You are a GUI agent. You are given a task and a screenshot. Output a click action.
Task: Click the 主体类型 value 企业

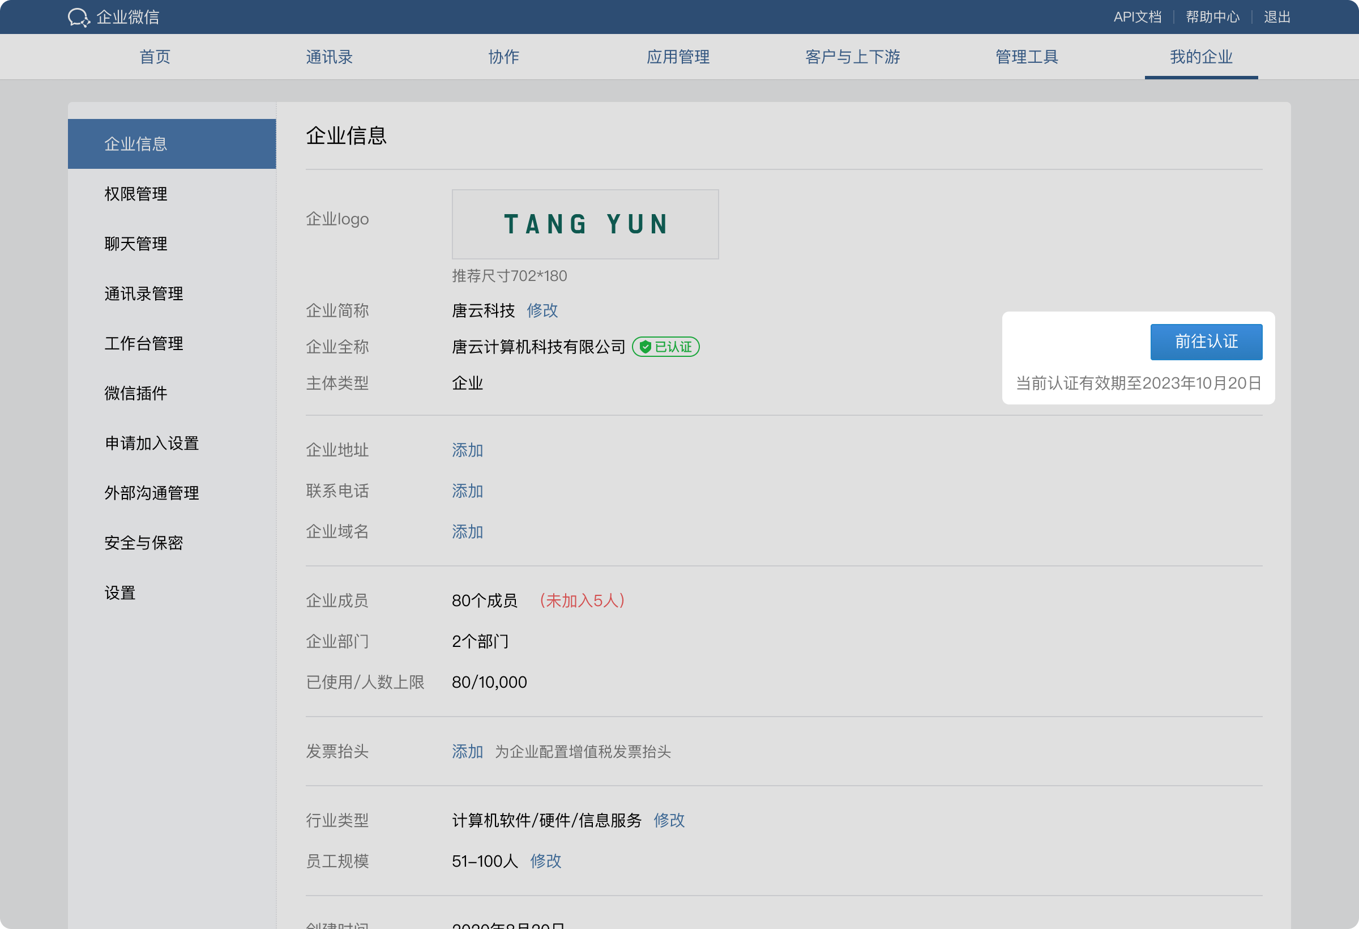pos(467,383)
